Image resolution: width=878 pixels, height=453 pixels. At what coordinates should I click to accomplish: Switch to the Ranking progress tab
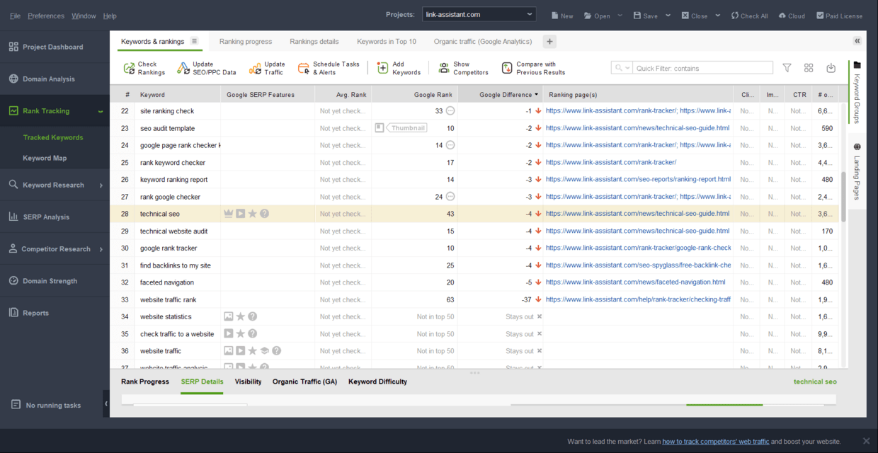tap(245, 42)
